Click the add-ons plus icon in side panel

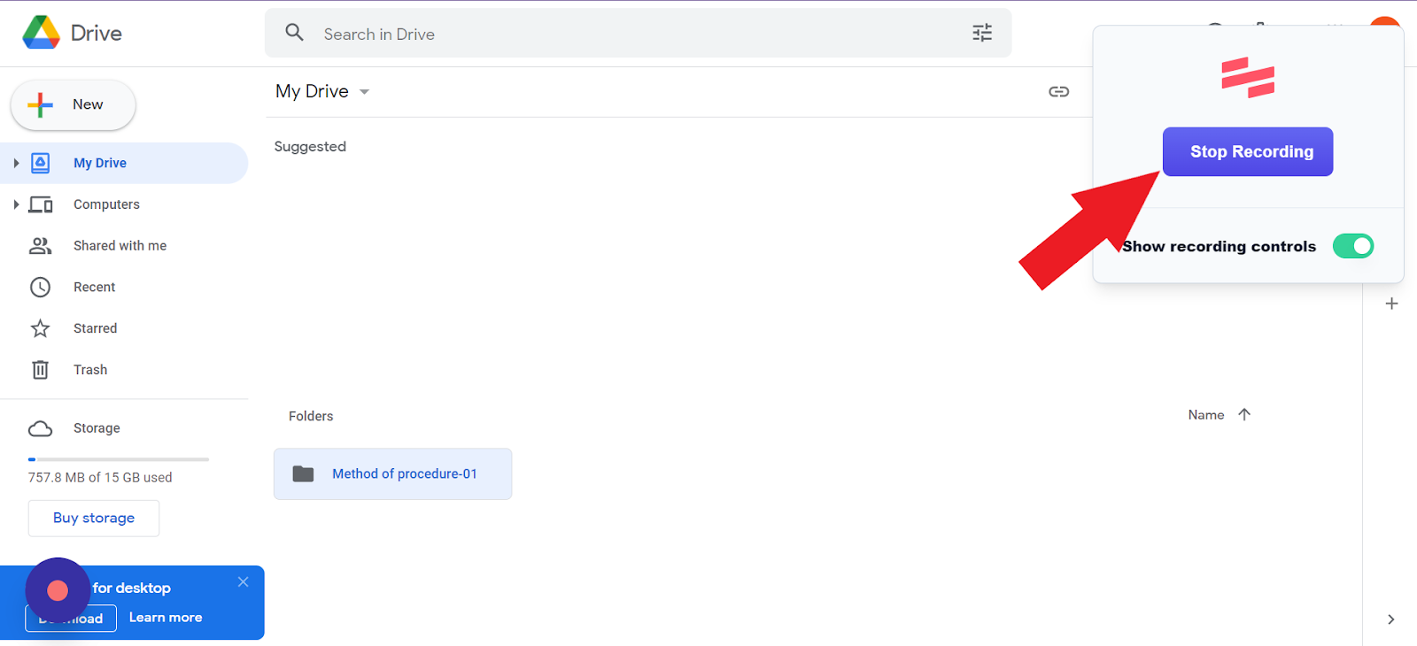pos(1391,304)
